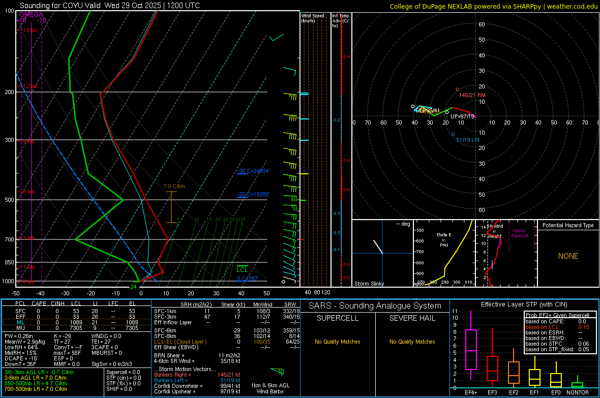This screenshot has height=398, width=600.
Task: Click the SFC-1km shear row label
Action: (x=165, y=311)
